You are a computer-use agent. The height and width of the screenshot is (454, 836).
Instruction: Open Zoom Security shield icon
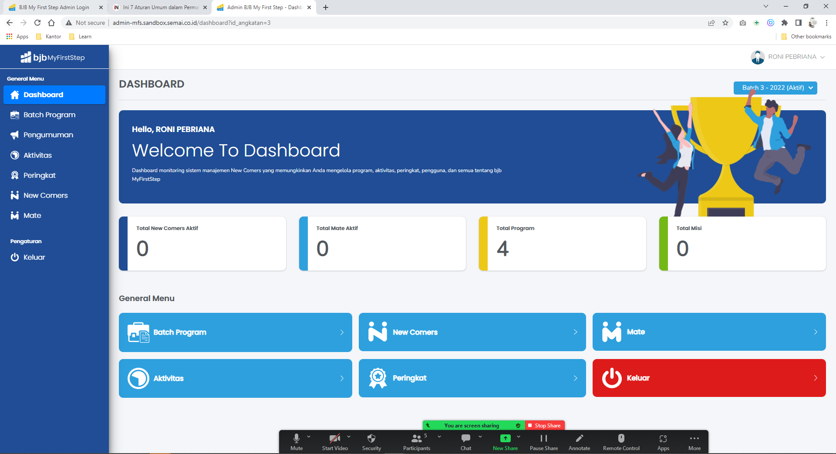(371, 438)
